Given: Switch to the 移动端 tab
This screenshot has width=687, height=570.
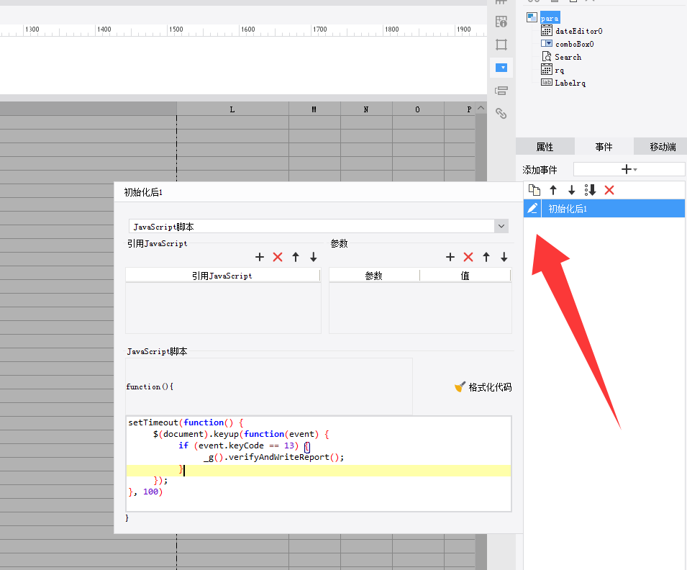Looking at the screenshot, I should point(663,146).
